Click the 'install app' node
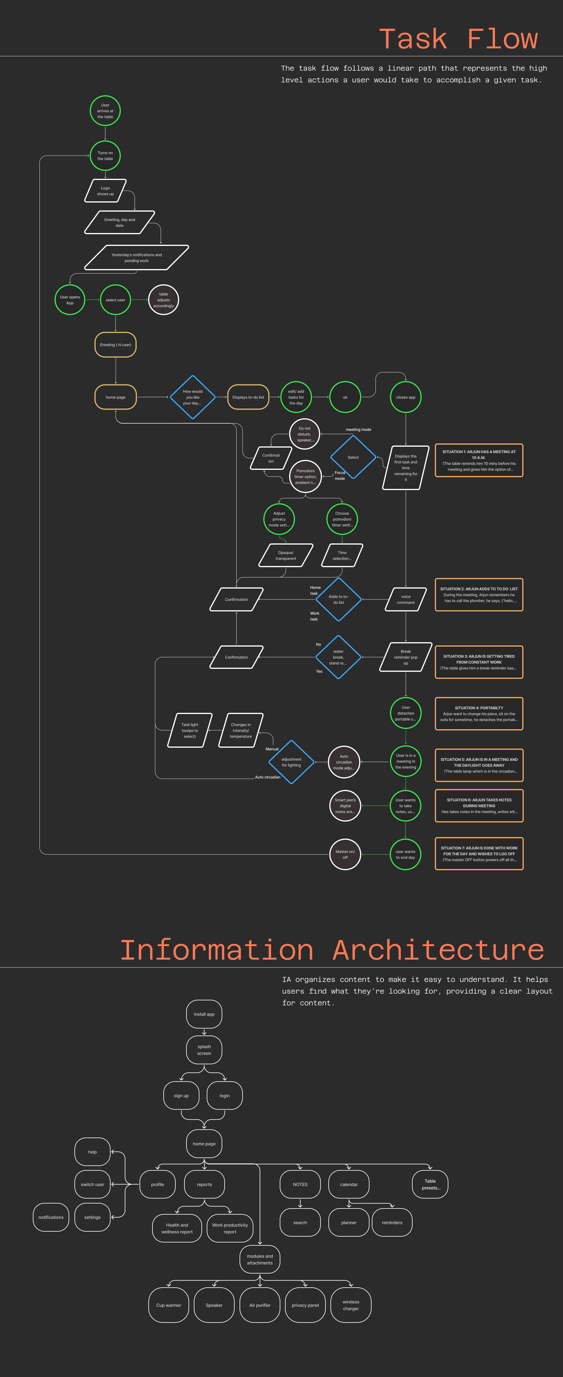563x1377 pixels. pos(204,1014)
